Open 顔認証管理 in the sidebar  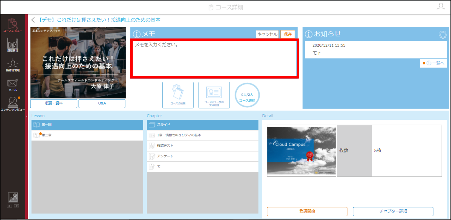13,65
